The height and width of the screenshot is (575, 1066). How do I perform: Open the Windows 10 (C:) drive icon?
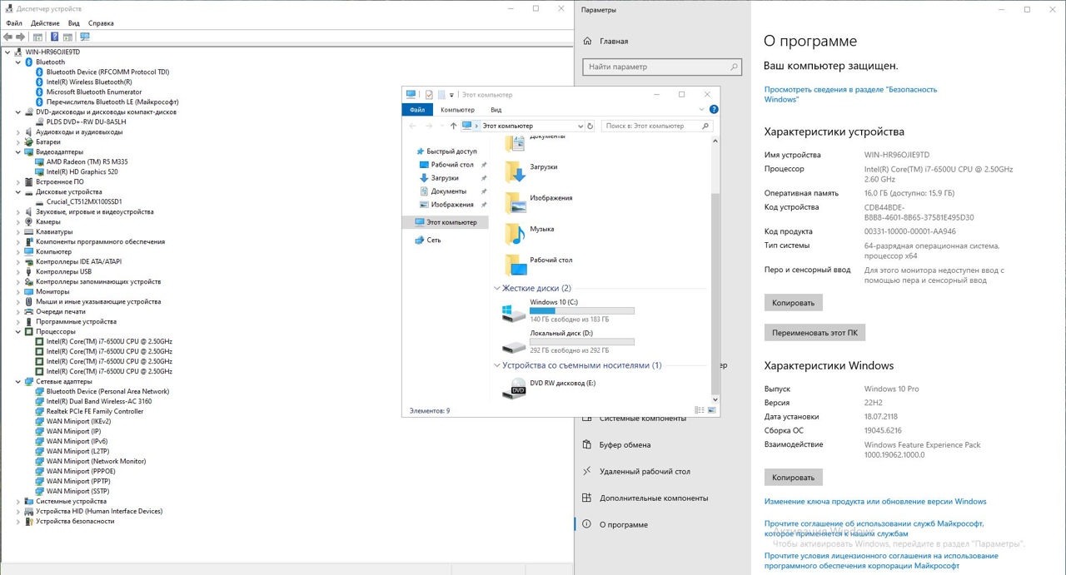coord(513,313)
